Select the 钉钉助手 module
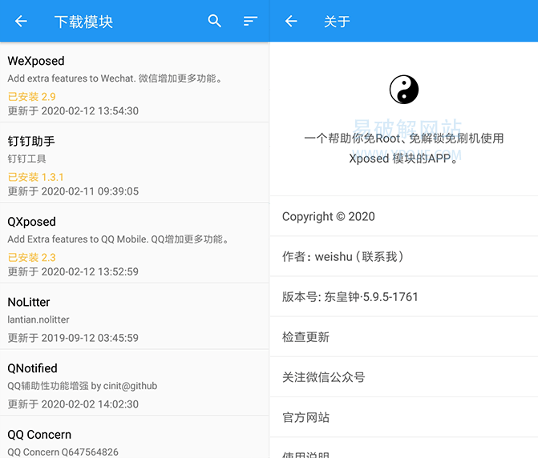Screen dimensions: 538x458 click(134, 163)
